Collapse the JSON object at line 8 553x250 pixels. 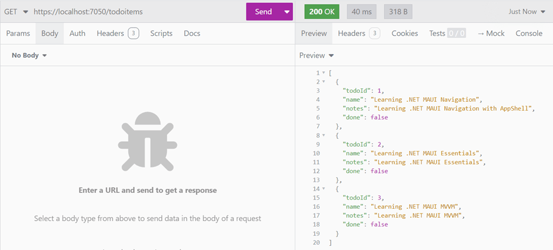click(x=324, y=135)
